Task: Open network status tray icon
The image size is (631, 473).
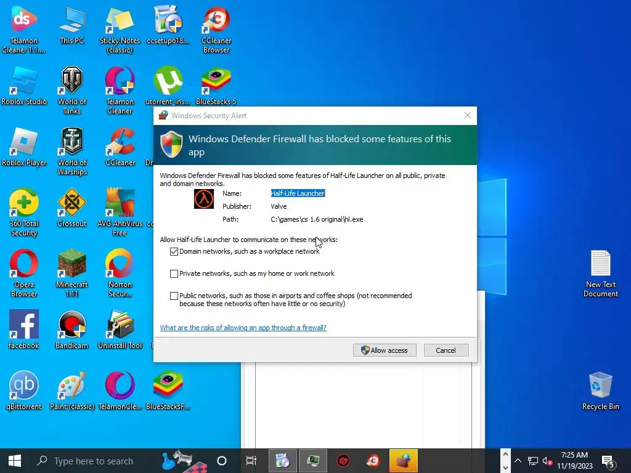Action: [533, 461]
